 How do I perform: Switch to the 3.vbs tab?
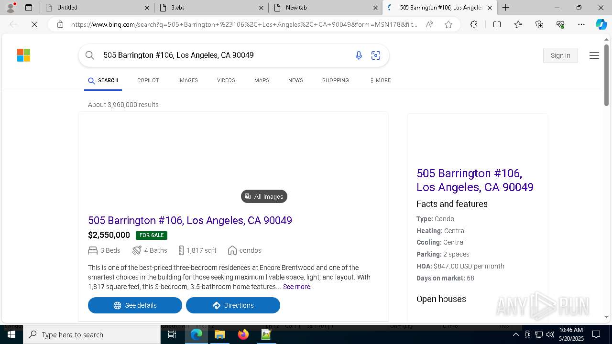[211, 8]
